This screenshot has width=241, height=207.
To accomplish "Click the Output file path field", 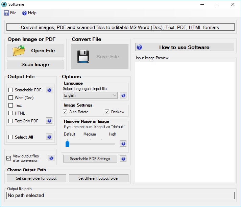I will tap(120, 195).
